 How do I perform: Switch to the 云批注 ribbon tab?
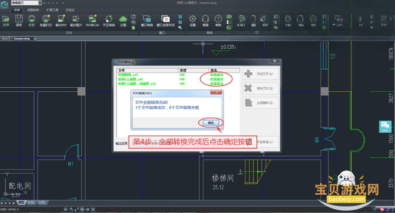(x=70, y=10)
